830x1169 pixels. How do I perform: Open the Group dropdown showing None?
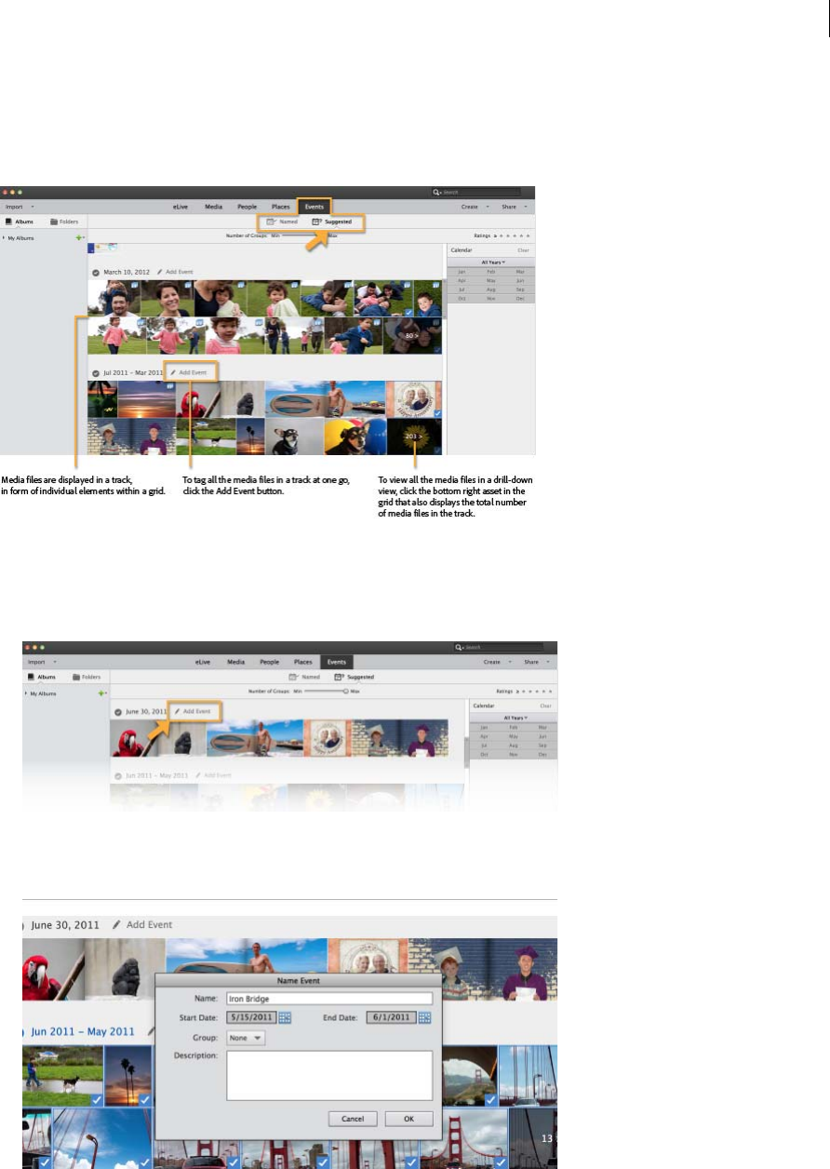(247, 1038)
